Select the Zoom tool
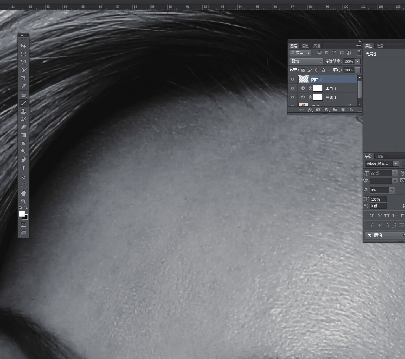Viewport: 405px width, 359px height. tap(23, 201)
